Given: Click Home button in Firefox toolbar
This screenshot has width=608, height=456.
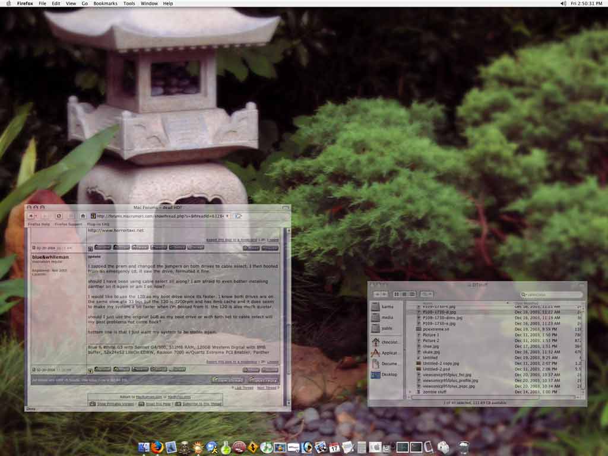Looking at the screenshot, I should click(x=83, y=216).
